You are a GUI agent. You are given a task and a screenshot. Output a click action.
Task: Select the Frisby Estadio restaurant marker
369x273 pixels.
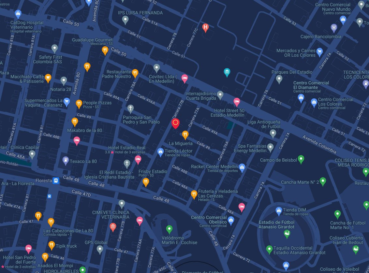point(146,182)
